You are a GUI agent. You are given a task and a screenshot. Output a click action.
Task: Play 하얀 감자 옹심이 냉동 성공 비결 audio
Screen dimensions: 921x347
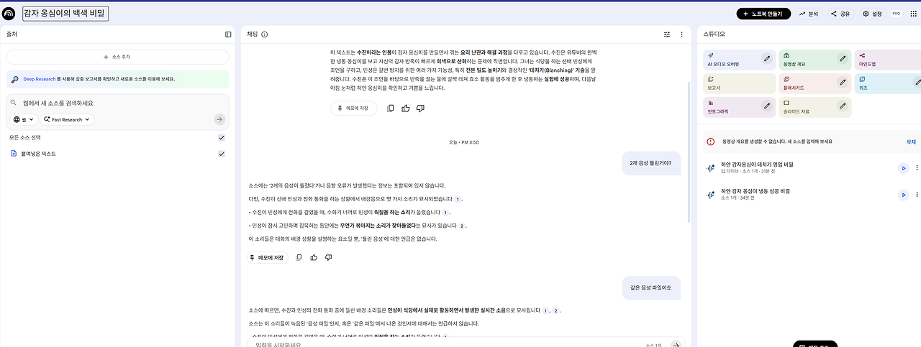click(903, 195)
